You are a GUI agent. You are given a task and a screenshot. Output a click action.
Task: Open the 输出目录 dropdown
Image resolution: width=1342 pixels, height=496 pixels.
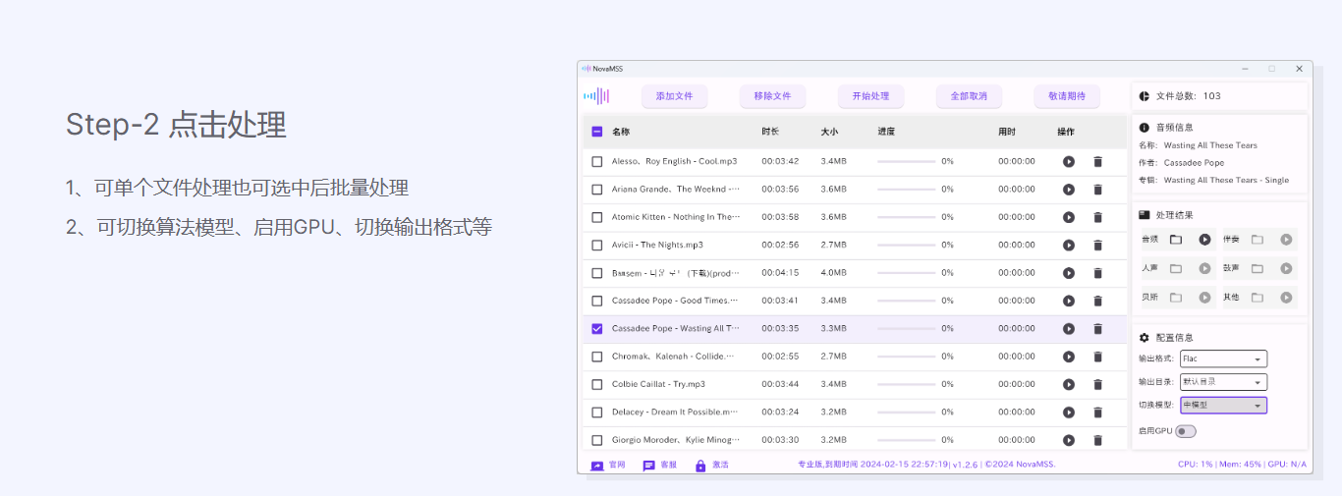click(1223, 382)
